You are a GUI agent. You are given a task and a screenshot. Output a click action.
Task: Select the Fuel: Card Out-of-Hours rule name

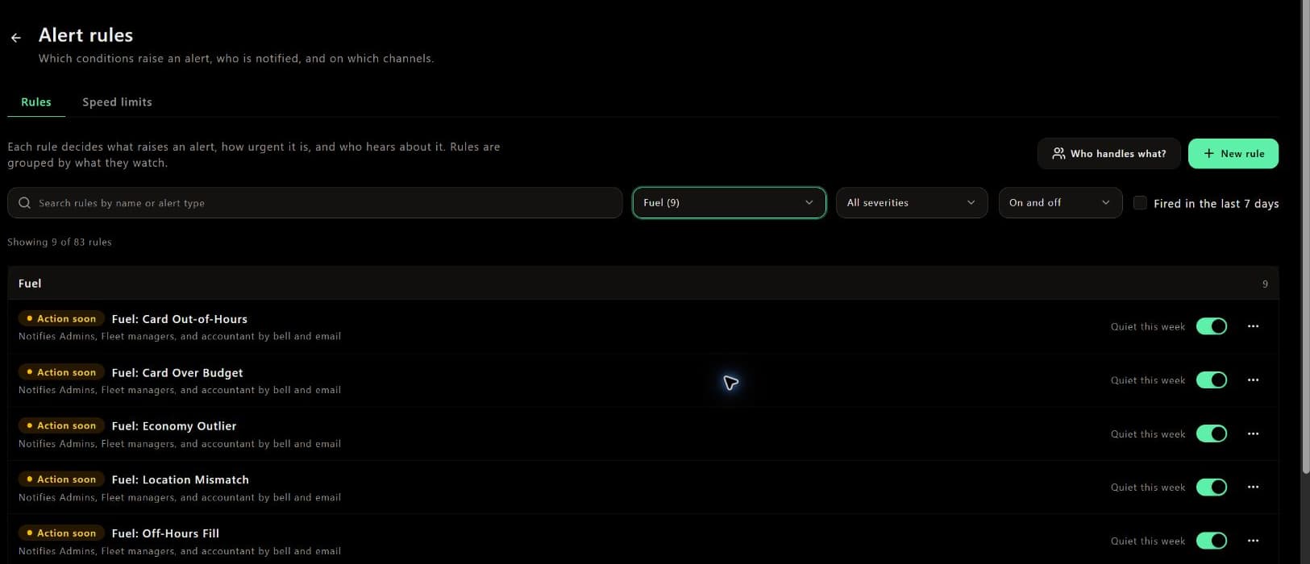pos(180,319)
